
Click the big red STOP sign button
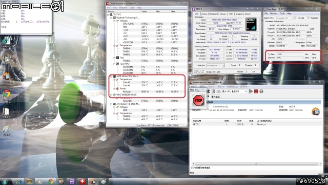[x=198, y=101]
